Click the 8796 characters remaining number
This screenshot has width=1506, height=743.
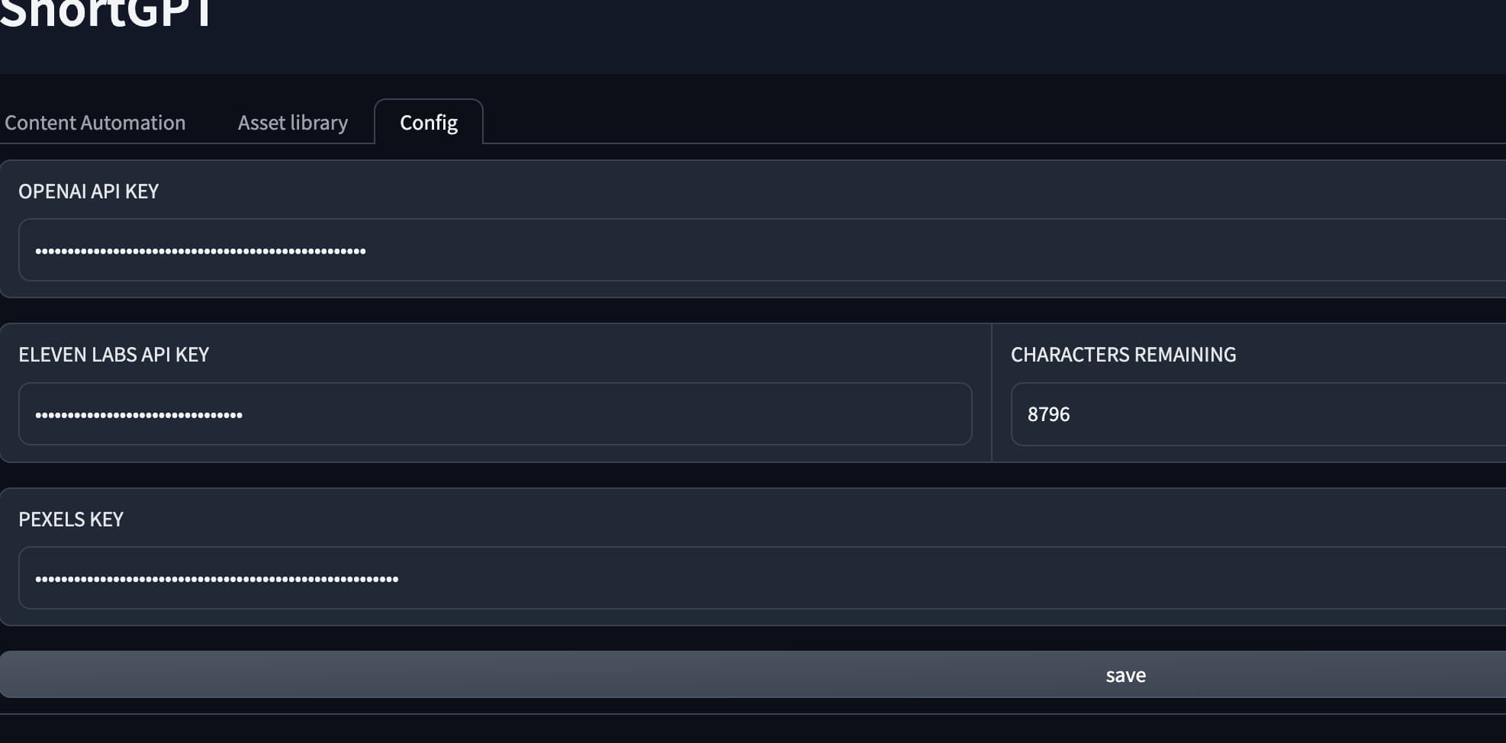(x=1048, y=414)
